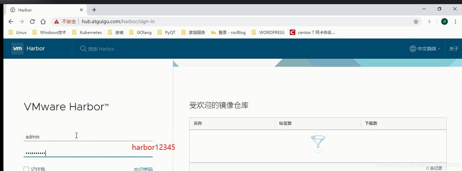
Task: Open a new browser tab with plus
Action: click(x=94, y=10)
